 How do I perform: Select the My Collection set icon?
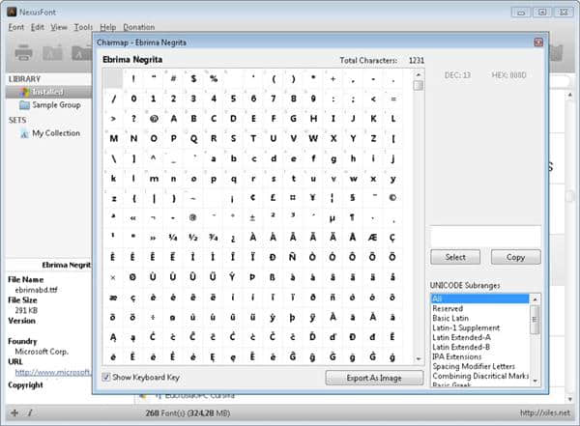(24, 133)
